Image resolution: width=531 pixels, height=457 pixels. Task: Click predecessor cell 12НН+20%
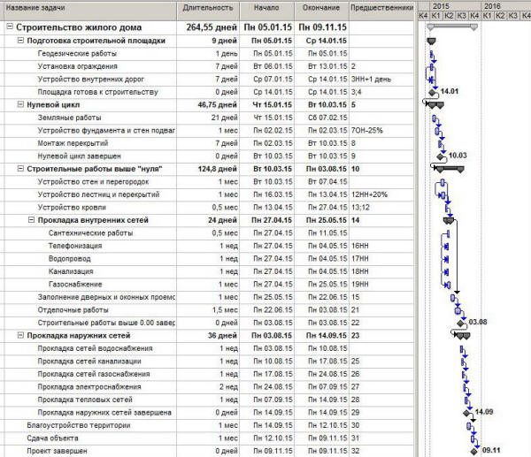click(x=381, y=194)
